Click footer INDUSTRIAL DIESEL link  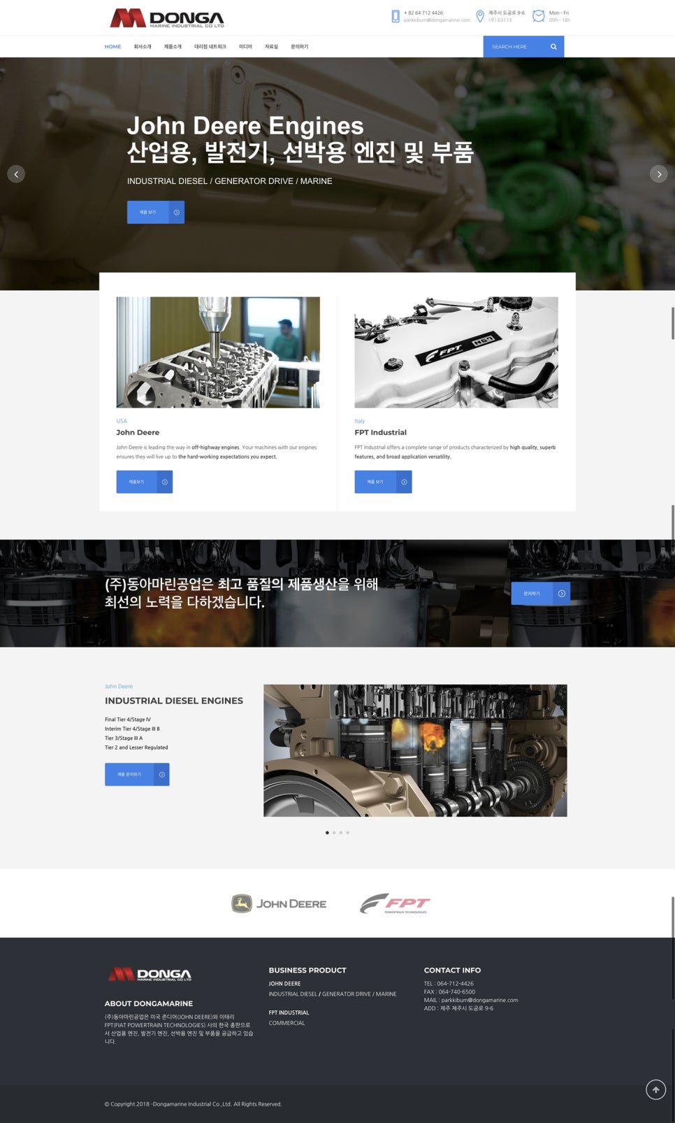pos(293,994)
